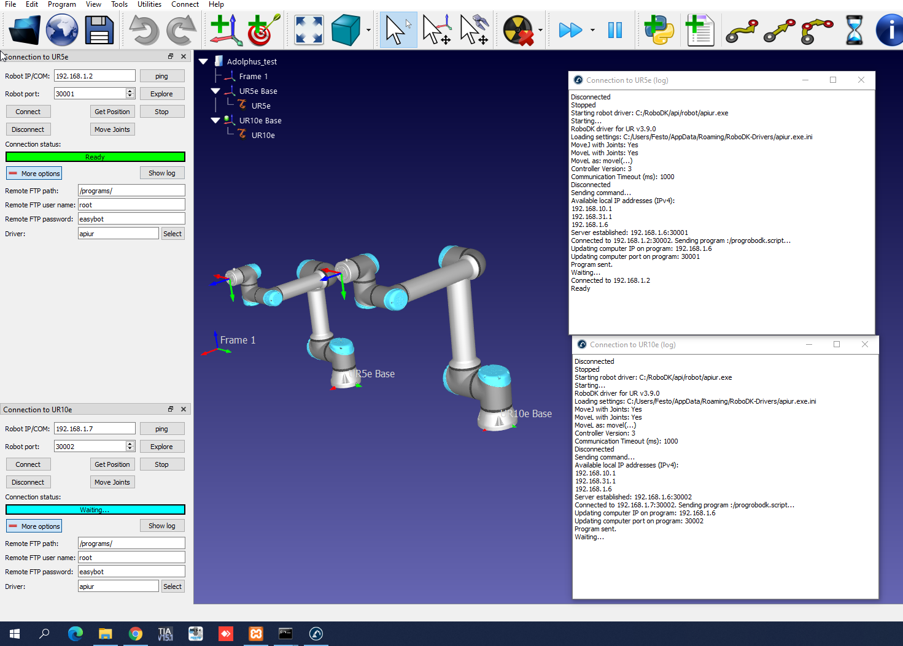Collapse the Adolphus_test station tree node
Screen dimensions: 903x646
click(x=204, y=61)
